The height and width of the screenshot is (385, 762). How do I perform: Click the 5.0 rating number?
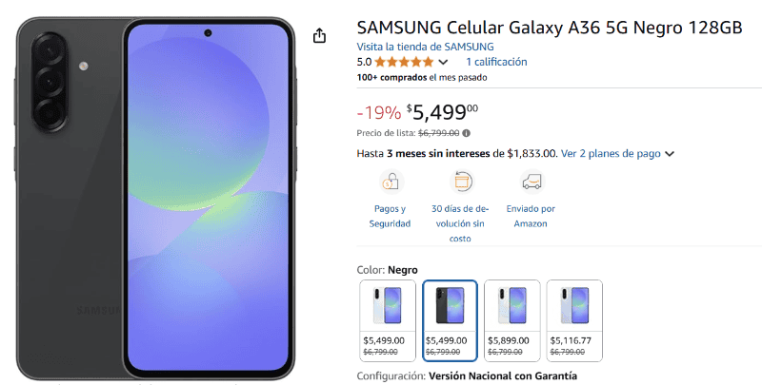(364, 62)
